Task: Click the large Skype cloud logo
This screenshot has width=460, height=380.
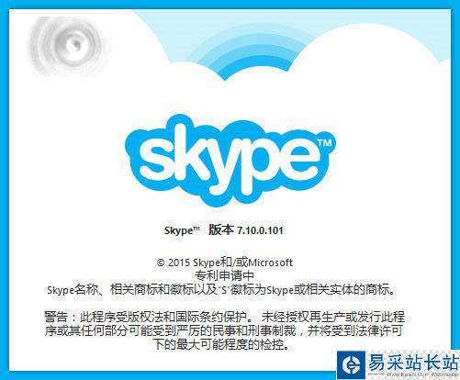Action: [230, 161]
